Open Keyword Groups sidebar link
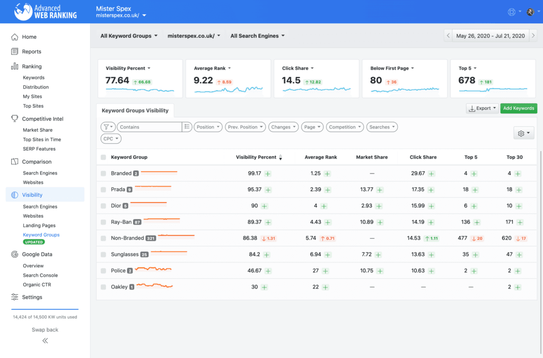 pos(41,235)
